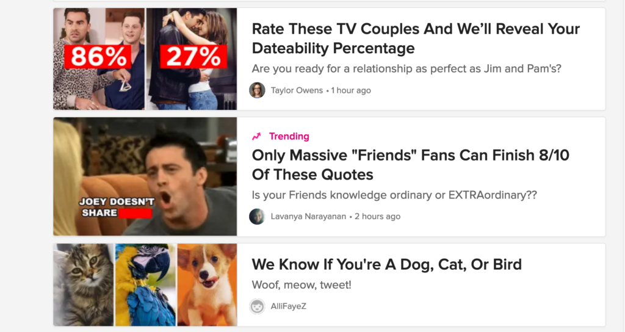625x332 pixels.
Task: Click the "Woof, meow, tweet!" description
Action: click(x=302, y=285)
